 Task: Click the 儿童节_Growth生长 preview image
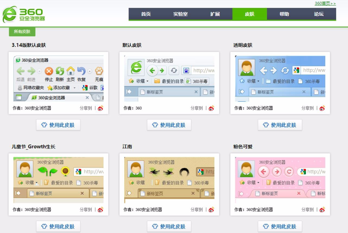58,180
